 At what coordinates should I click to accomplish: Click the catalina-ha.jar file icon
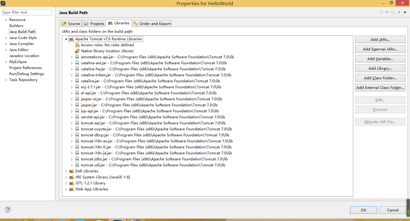[x=77, y=69]
